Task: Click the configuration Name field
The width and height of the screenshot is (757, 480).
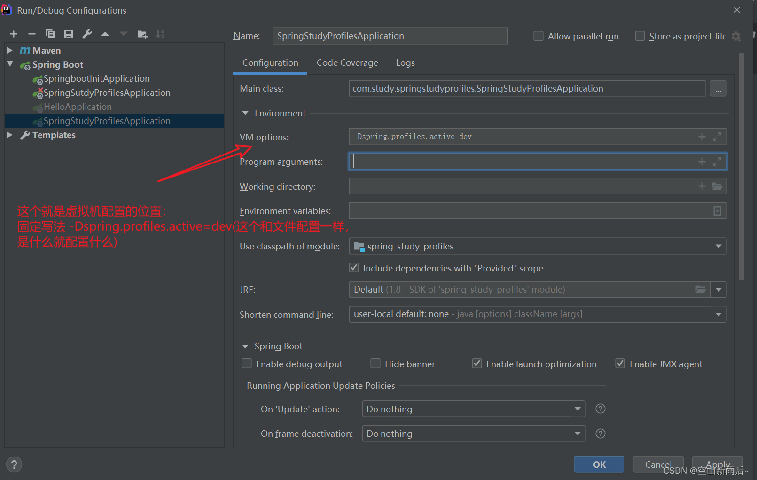Action: (x=390, y=36)
